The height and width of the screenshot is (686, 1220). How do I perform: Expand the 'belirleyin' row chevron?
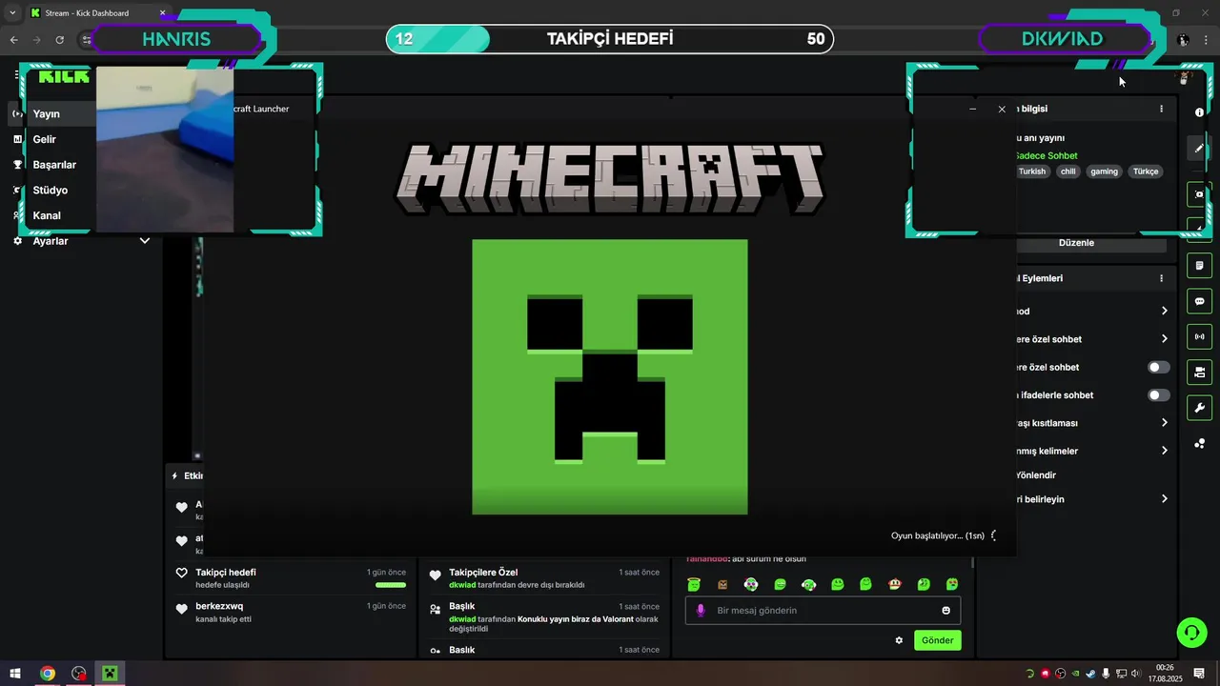[x=1164, y=499]
